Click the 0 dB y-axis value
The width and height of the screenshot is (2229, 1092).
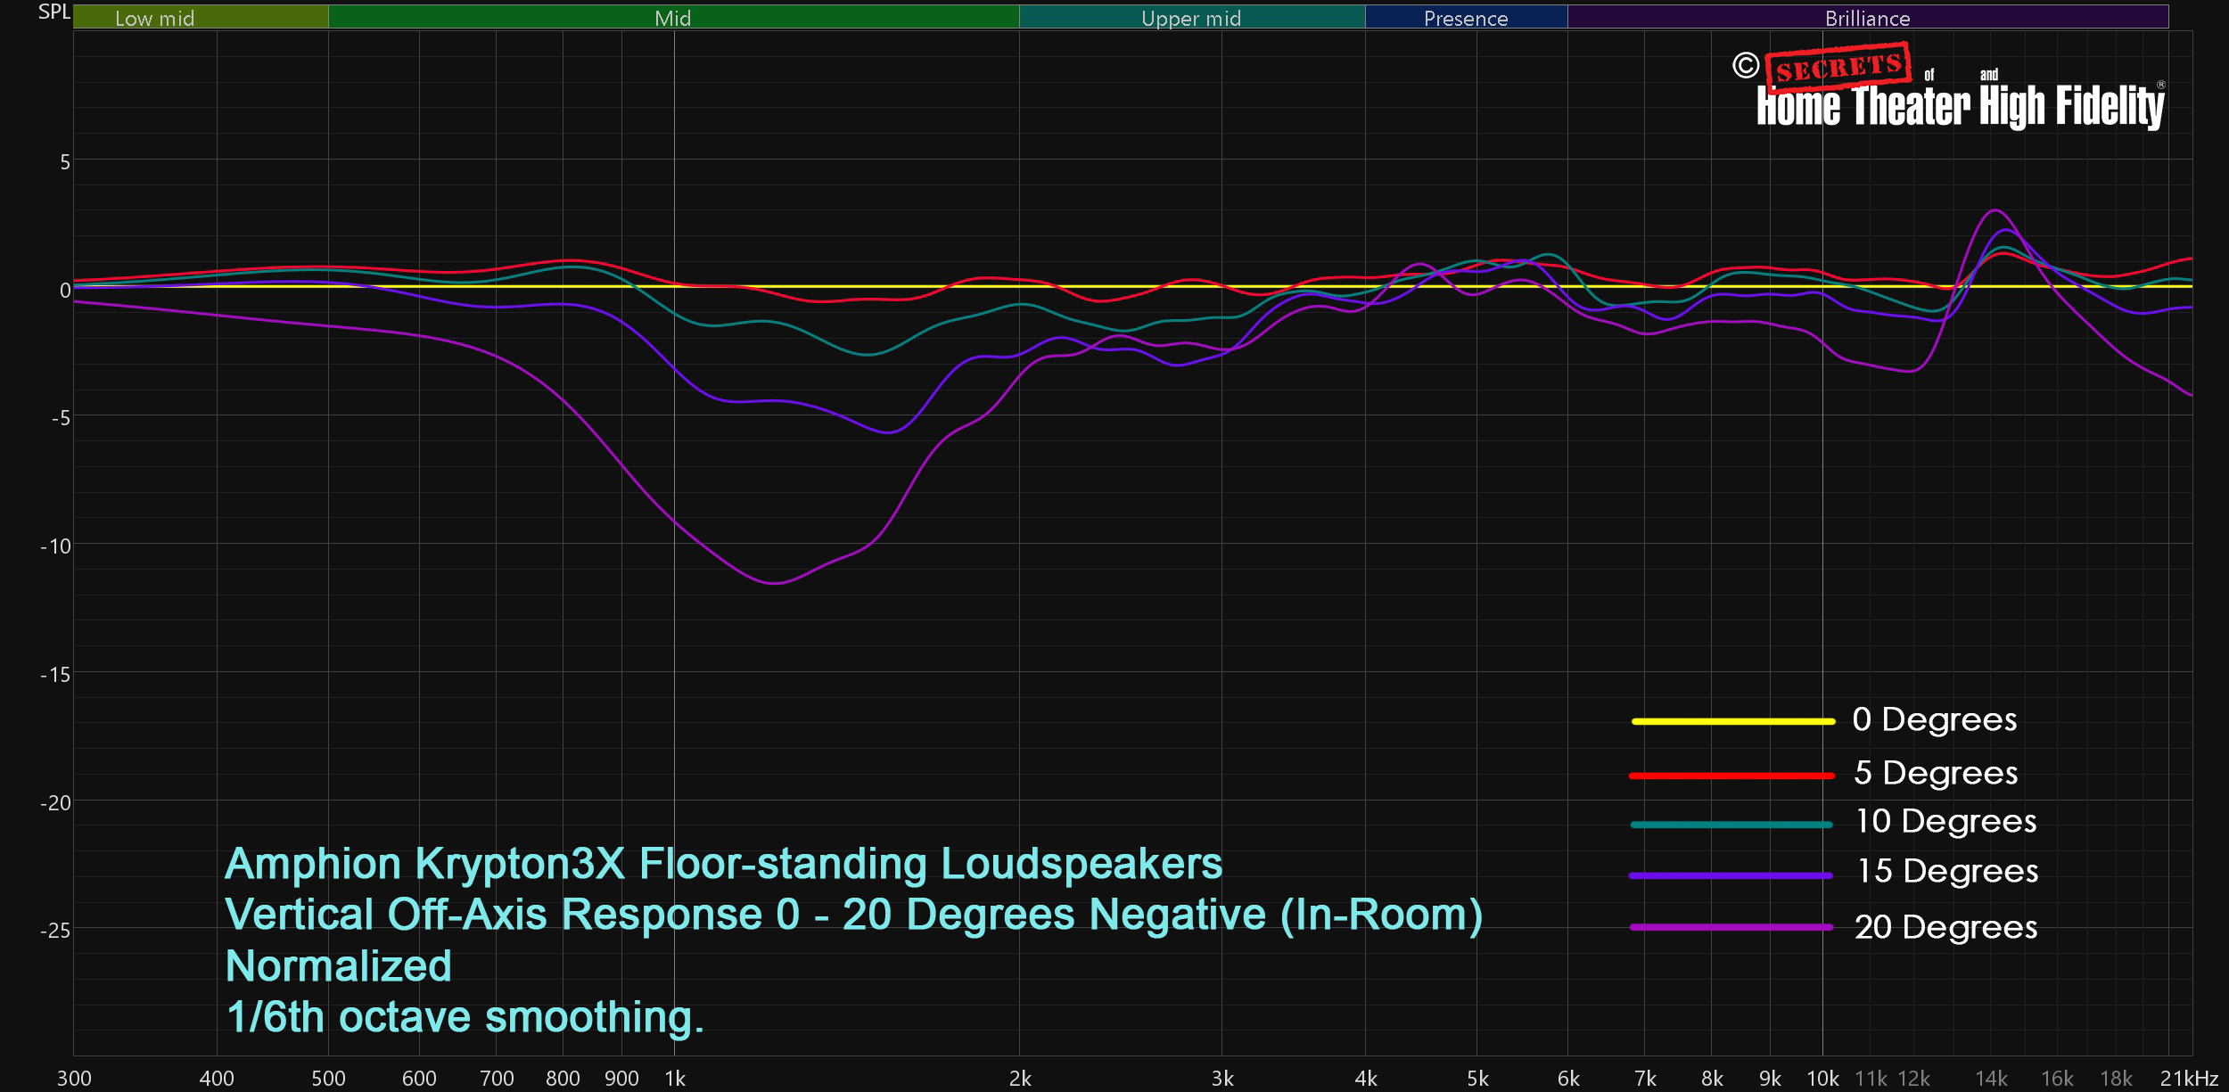(x=64, y=291)
